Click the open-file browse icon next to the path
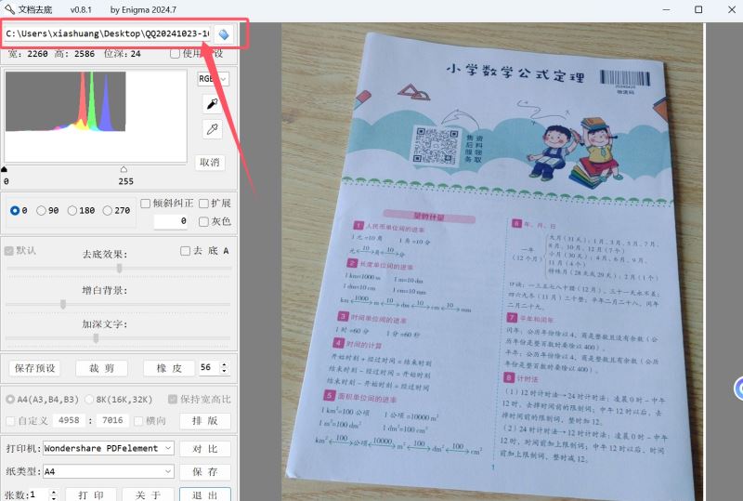The width and height of the screenshot is (743, 501). tap(224, 34)
